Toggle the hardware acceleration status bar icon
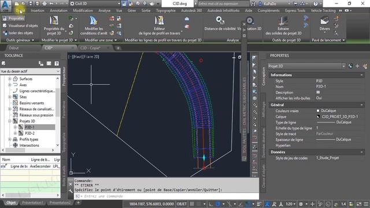 pos(328,204)
